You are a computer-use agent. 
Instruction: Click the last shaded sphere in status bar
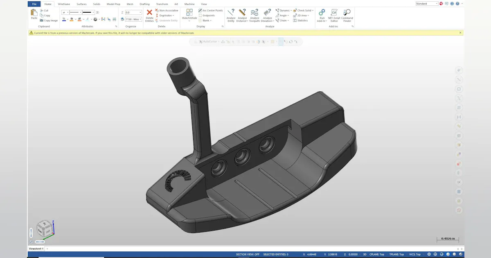click(461, 254)
